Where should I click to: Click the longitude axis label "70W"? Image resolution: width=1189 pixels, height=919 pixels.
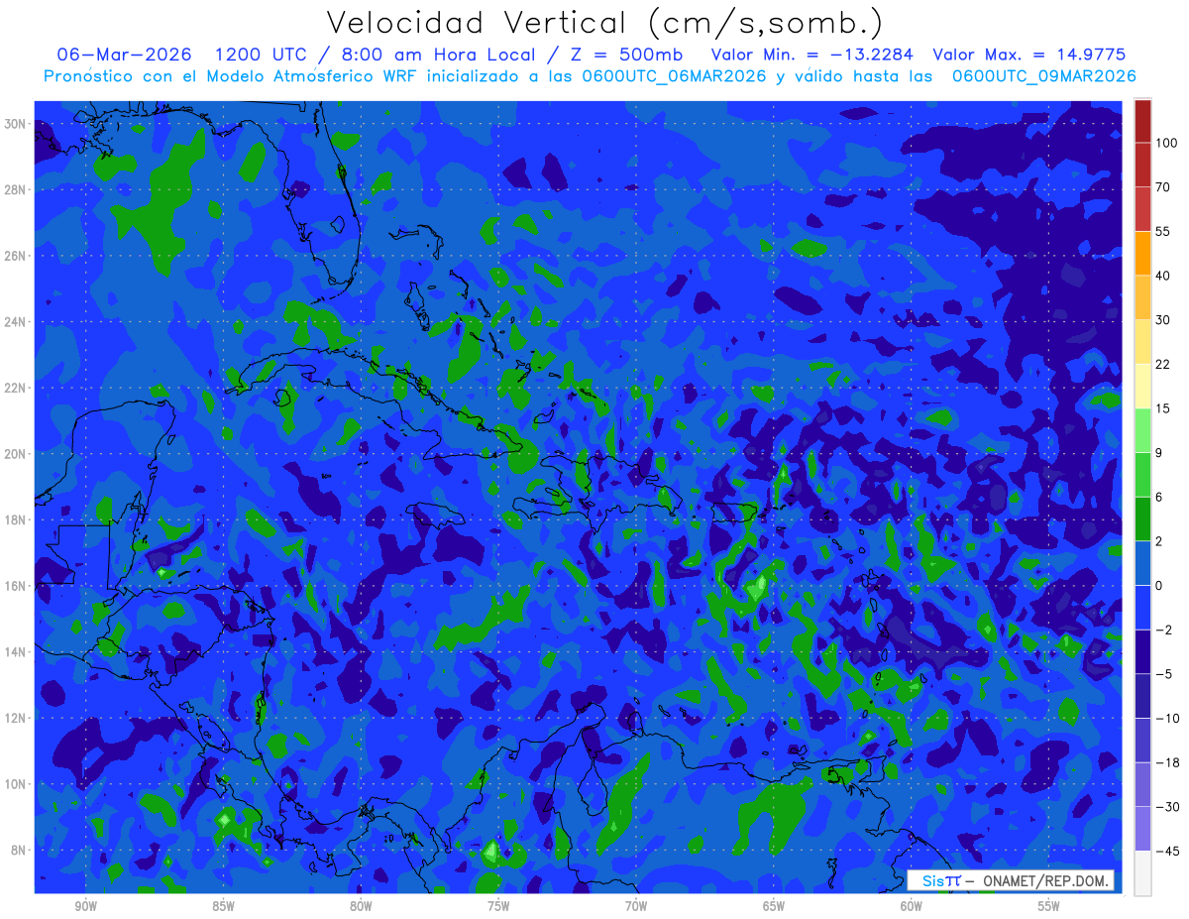point(636,907)
